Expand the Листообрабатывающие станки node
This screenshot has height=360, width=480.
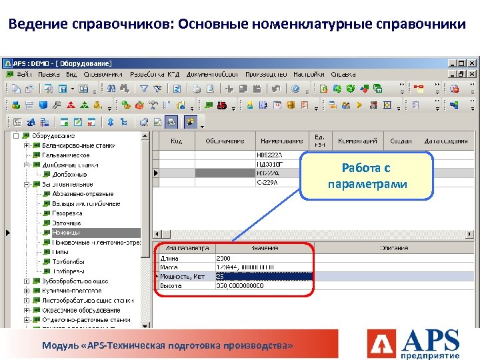click(27, 300)
